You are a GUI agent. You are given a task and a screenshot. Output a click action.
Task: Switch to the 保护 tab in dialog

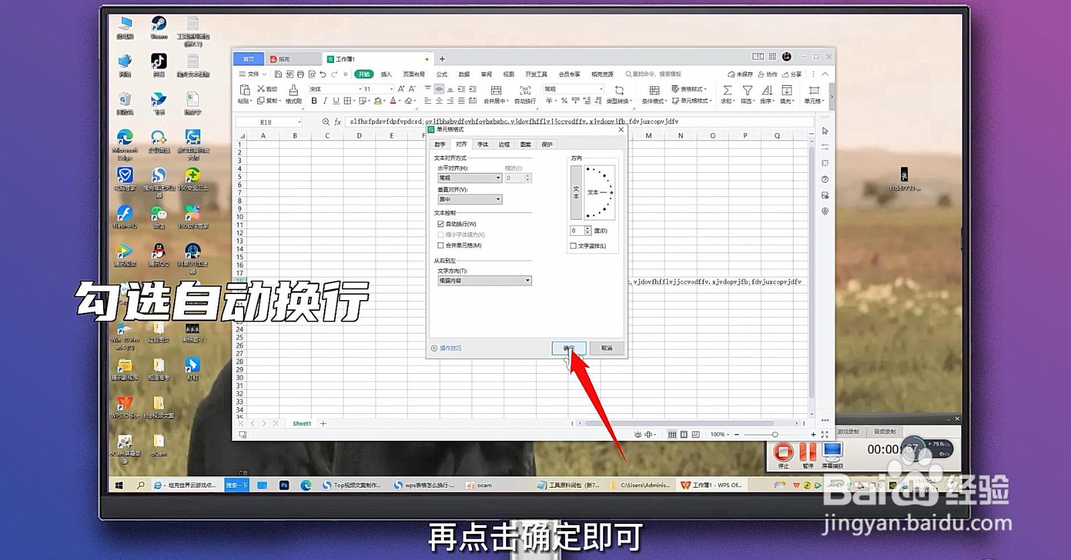point(547,144)
